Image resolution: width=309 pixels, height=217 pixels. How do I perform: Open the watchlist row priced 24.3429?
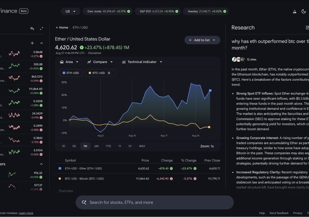point(22,115)
